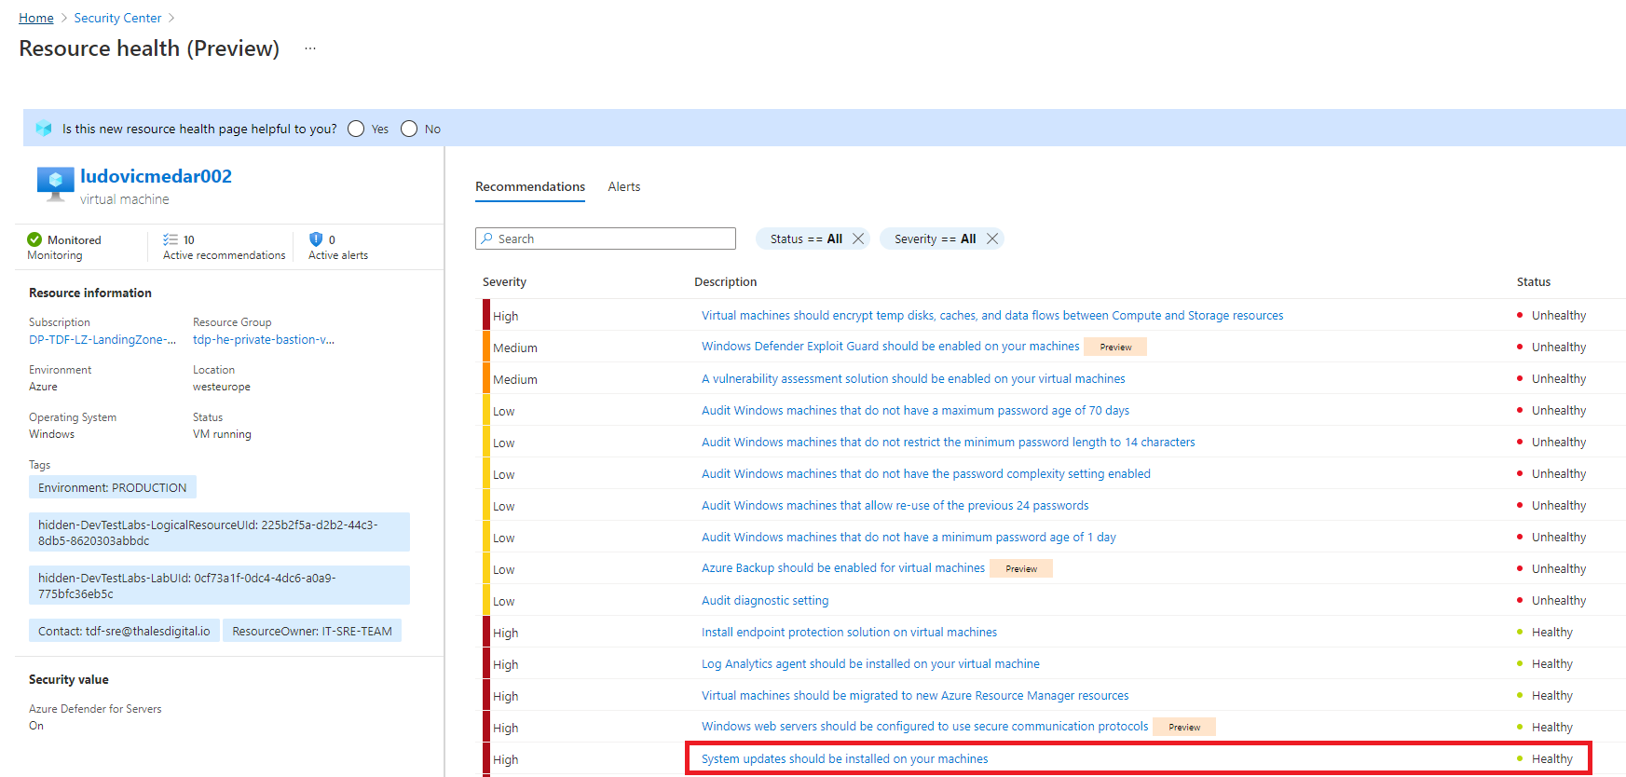Open Audit diagnostic setting recommendation
Viewport: 1626px width, 777px height.
point(765,600)
